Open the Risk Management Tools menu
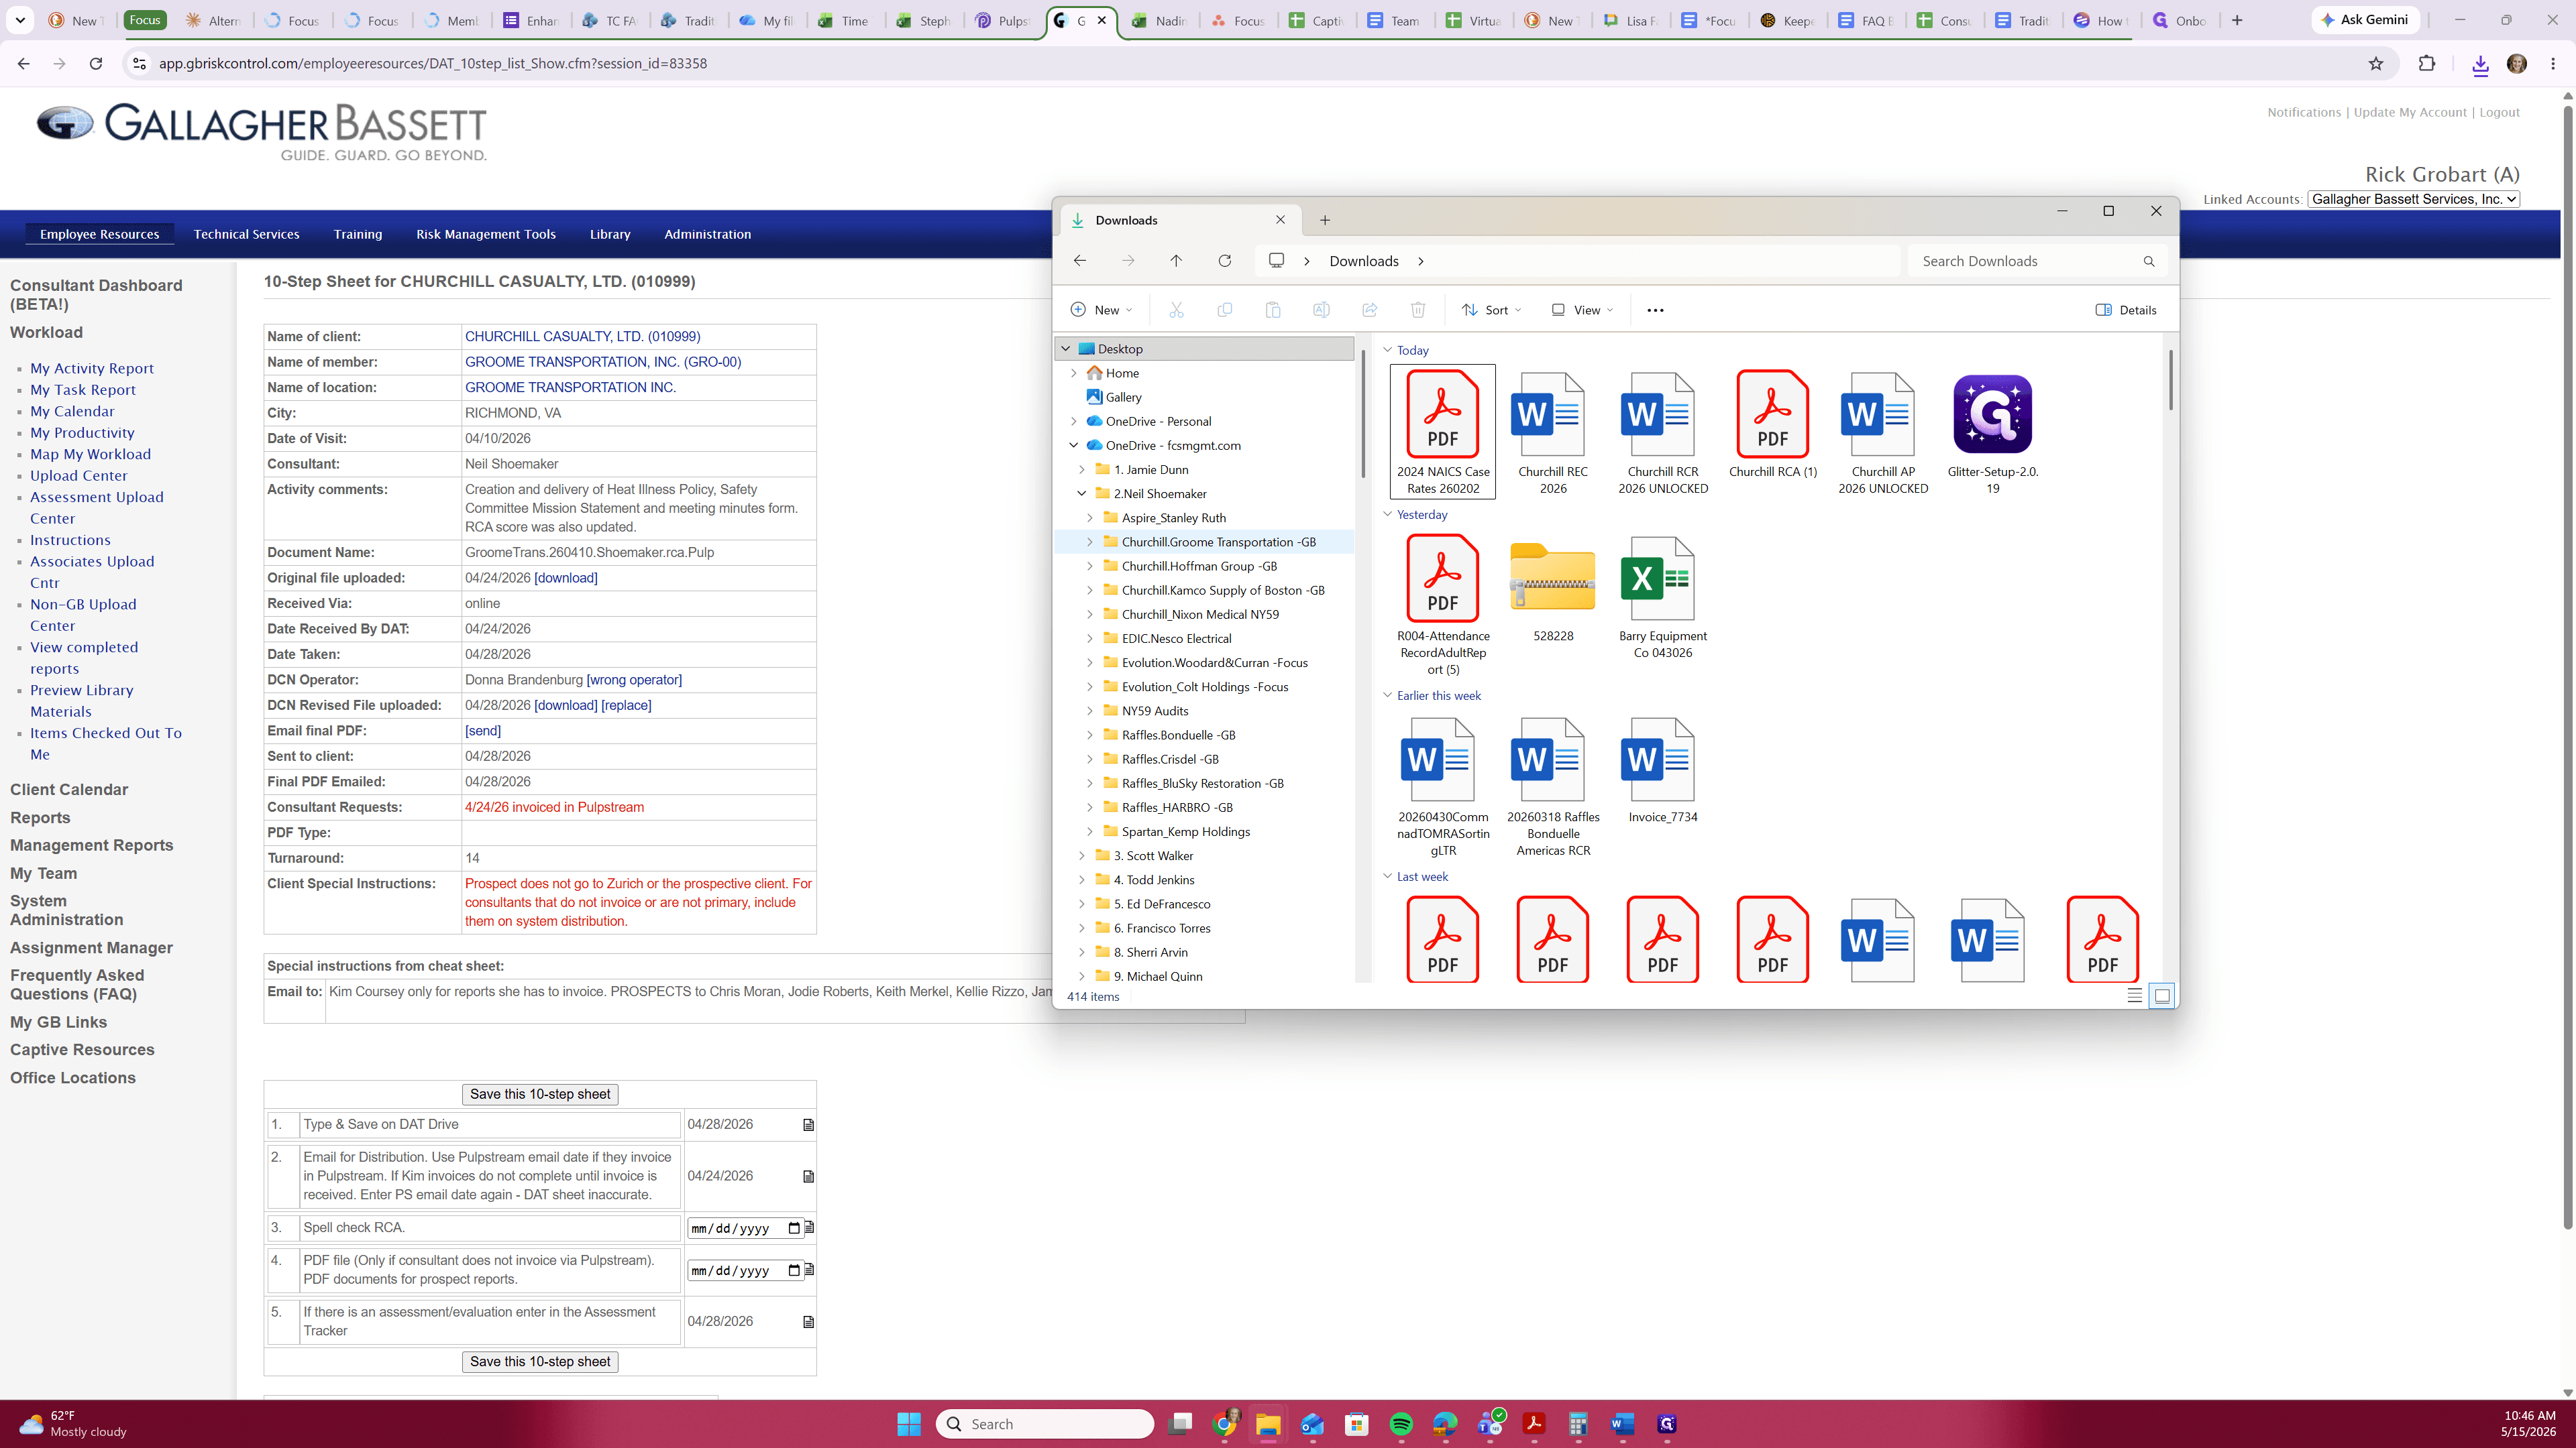This screenshot has width=2576, height=1448. pos(486,234)
